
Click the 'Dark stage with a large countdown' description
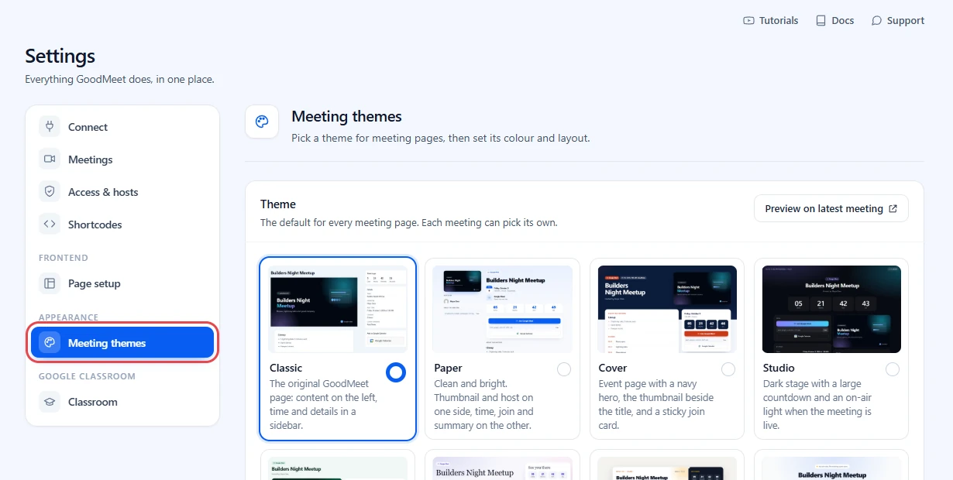coord(818,404)
